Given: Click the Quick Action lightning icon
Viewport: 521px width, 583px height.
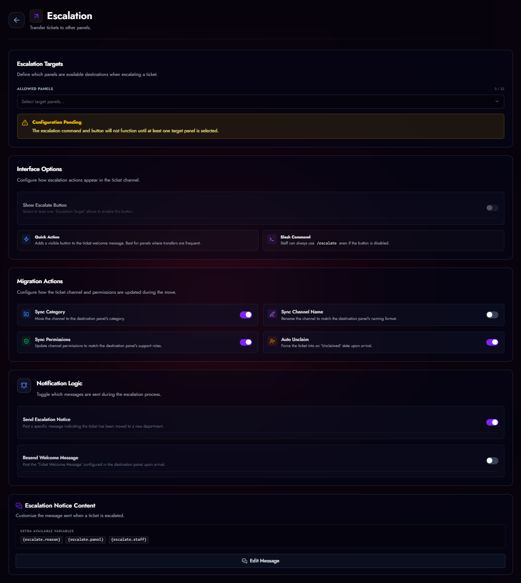Looking at the screenshot, I should click(x=26, y=239).
